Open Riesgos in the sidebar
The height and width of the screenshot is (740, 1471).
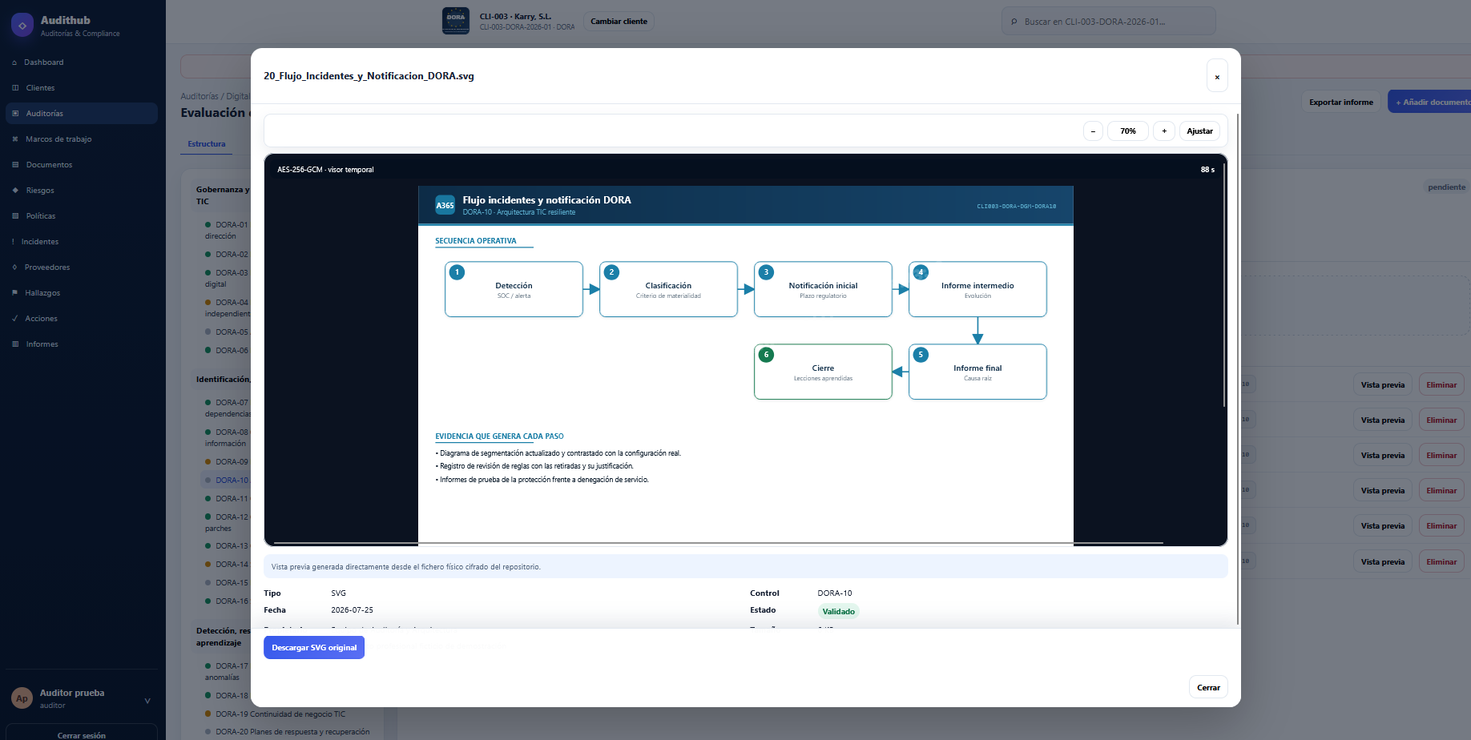pos(40,191)
